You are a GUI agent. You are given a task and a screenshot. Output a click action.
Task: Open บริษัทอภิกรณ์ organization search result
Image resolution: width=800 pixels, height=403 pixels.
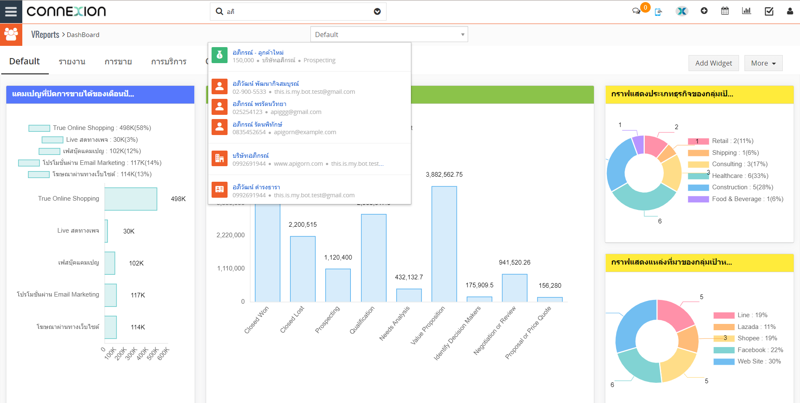point(250,156)
